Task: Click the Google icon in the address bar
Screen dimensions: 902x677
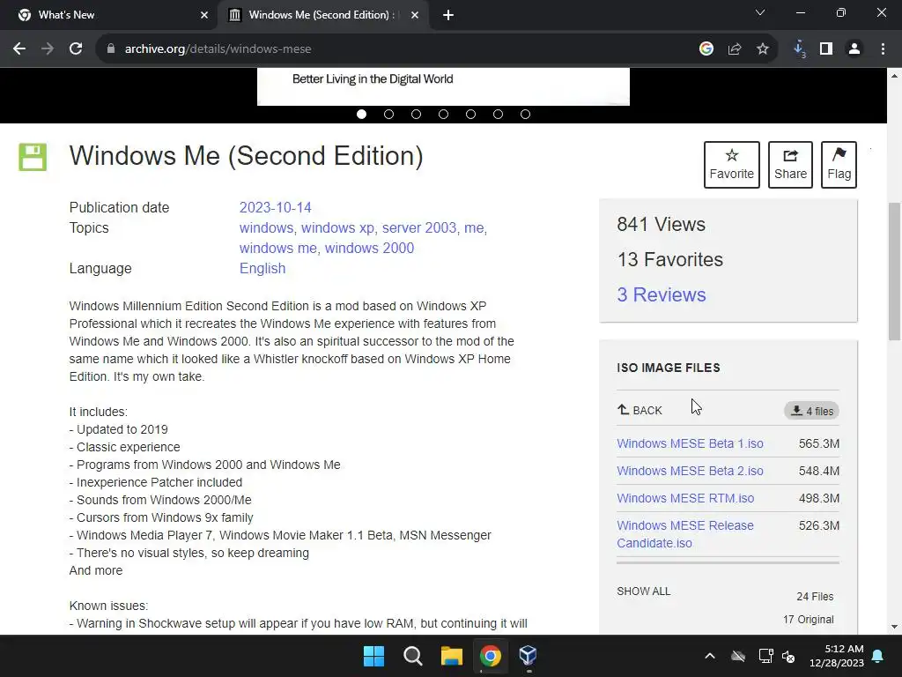Action: tap(706, 49)
